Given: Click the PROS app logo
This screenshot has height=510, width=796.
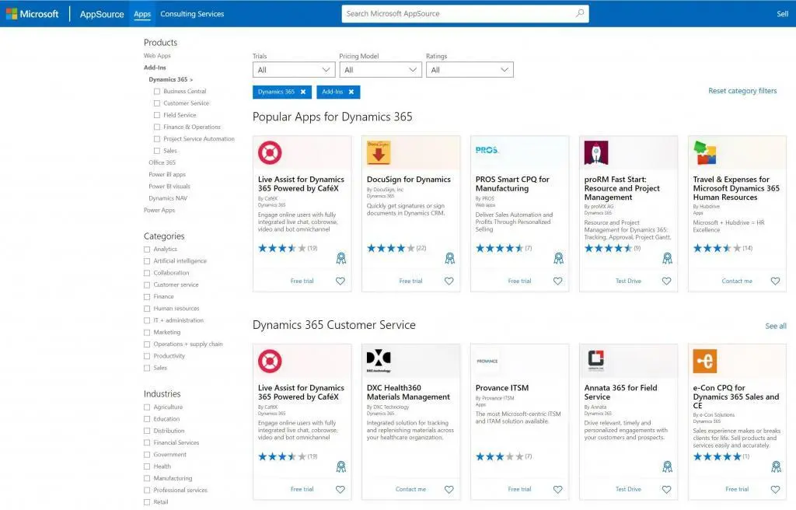Looking at the screenshot, I should point(487,150).
